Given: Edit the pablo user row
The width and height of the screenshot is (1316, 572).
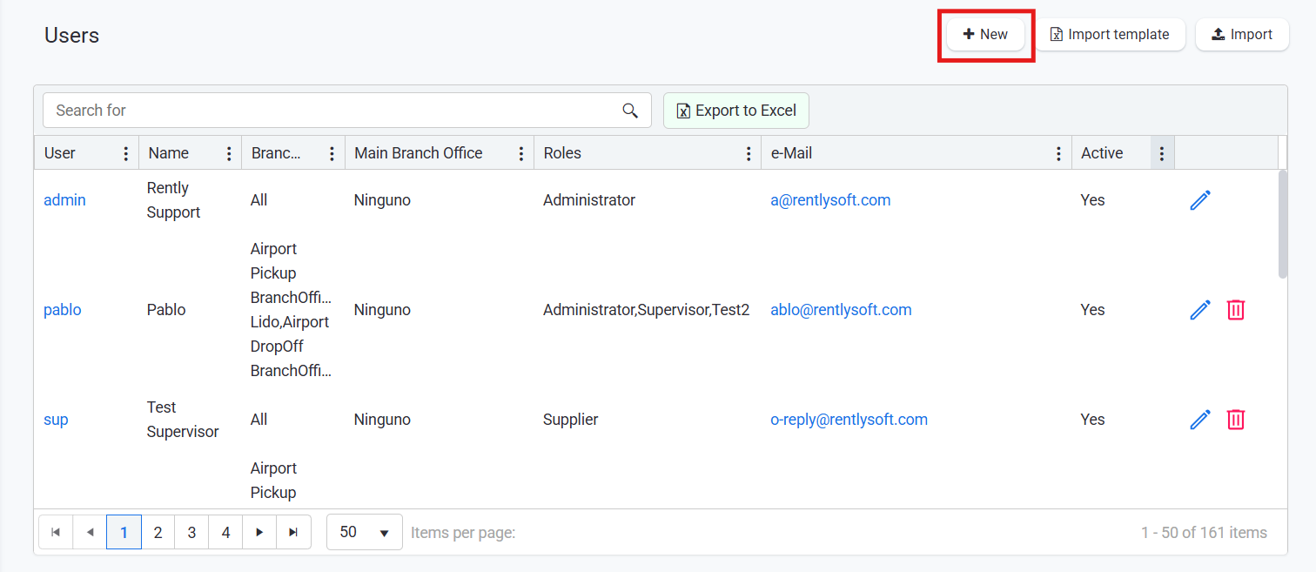Looking at the screenshot, I should [x=1200, y=310].
